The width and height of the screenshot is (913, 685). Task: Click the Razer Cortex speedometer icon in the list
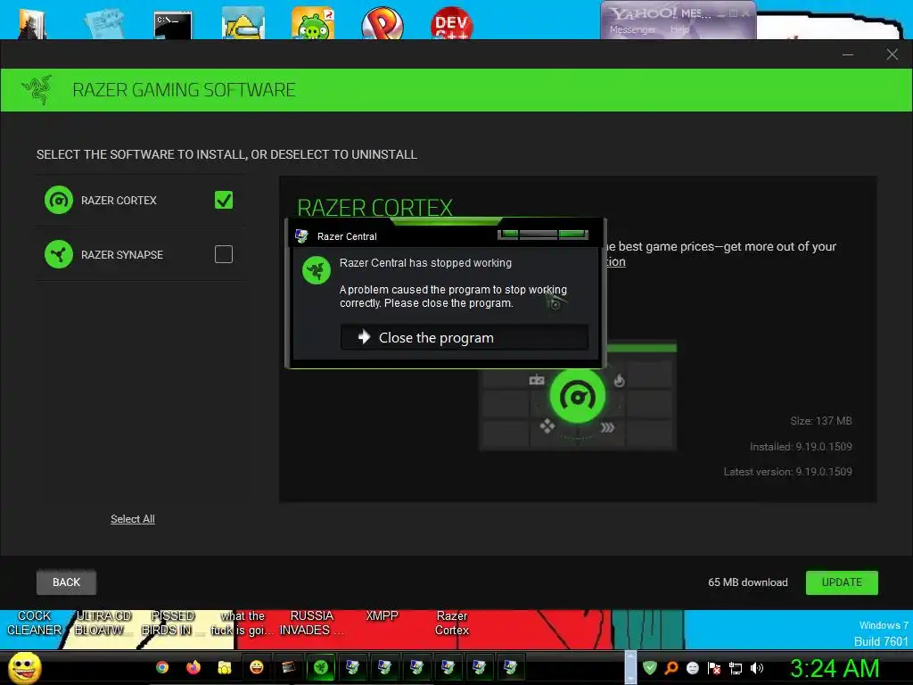[59, 201]
